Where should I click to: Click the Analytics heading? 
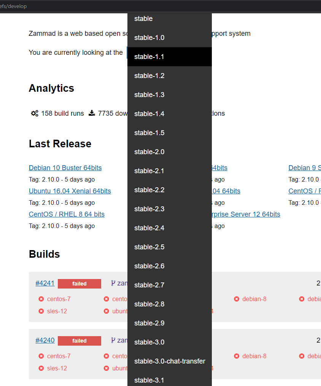51,88
